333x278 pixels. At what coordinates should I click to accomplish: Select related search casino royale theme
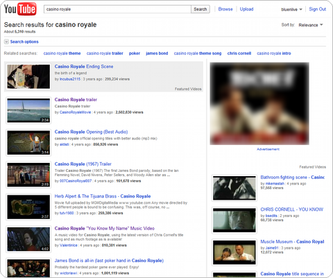pos(62,53)
